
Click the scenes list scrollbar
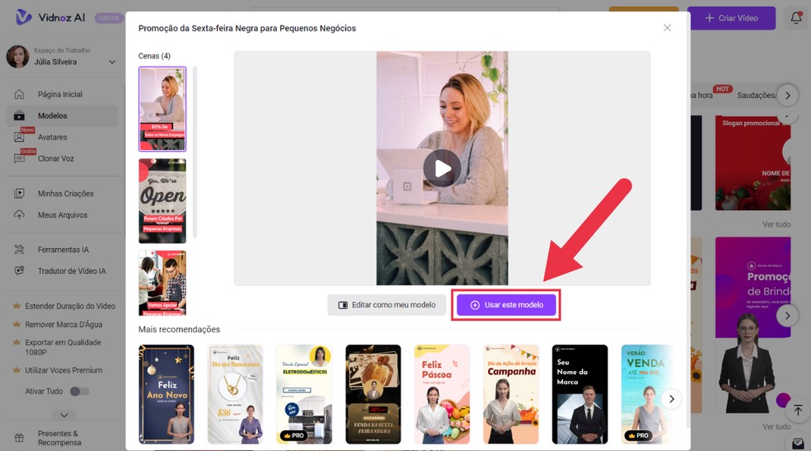(x=195, y=153)
